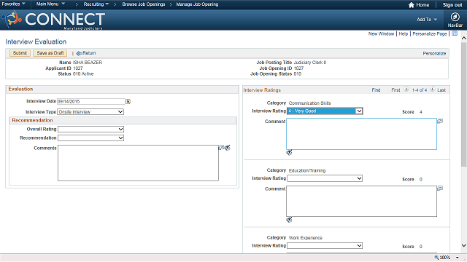This screenshot has height=262, width=467.
Task: Click the Save as Draft button
Action: pos(50,53)
